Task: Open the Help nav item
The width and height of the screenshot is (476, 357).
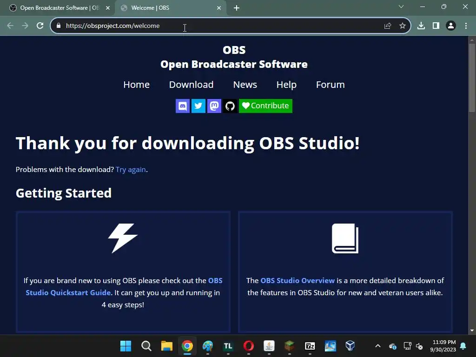Action: pyautogui.click(x=286, y=85)
